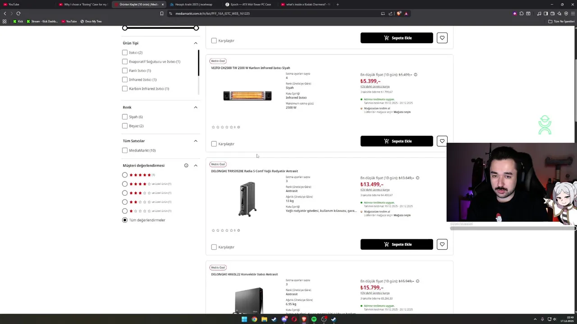Select Tüm değerlendirmeler radio option

point(125,220)
